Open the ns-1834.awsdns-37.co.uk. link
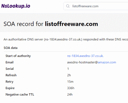 [x=85, y=56]
